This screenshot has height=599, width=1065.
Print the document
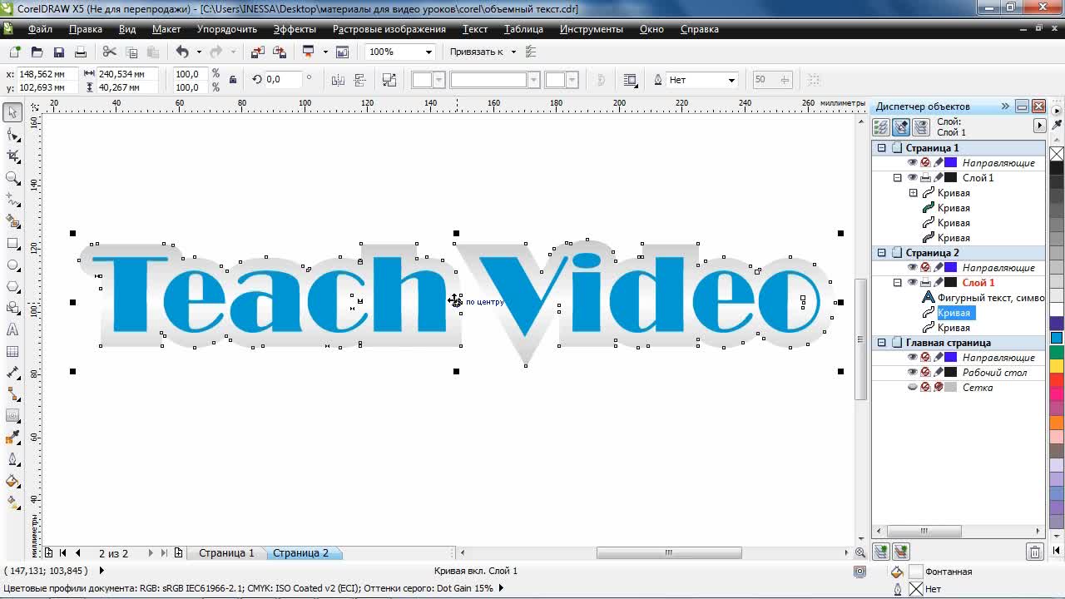pyautogui.click(x=80, y=52)
